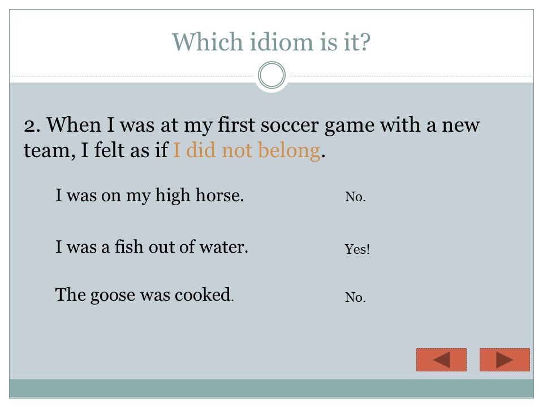Screen dimensions: 543x407
Task: Click the orange phrase 'I did not belong'
Action: click(246, 150)
